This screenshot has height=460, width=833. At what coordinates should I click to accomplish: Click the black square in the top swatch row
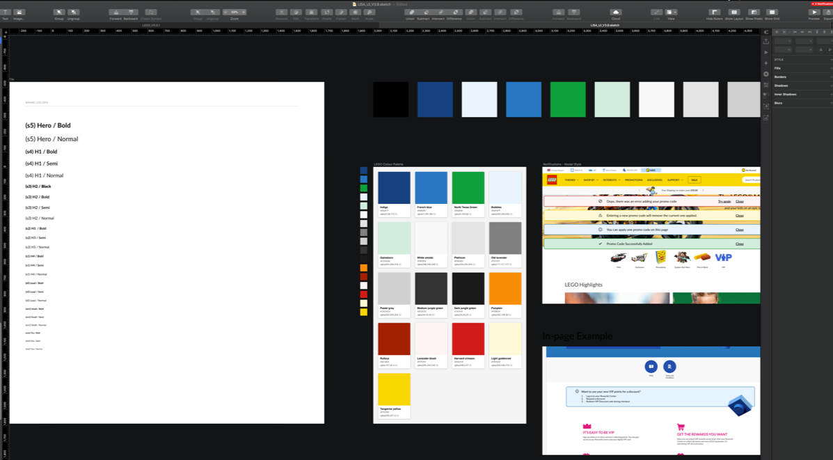(391, 100)
